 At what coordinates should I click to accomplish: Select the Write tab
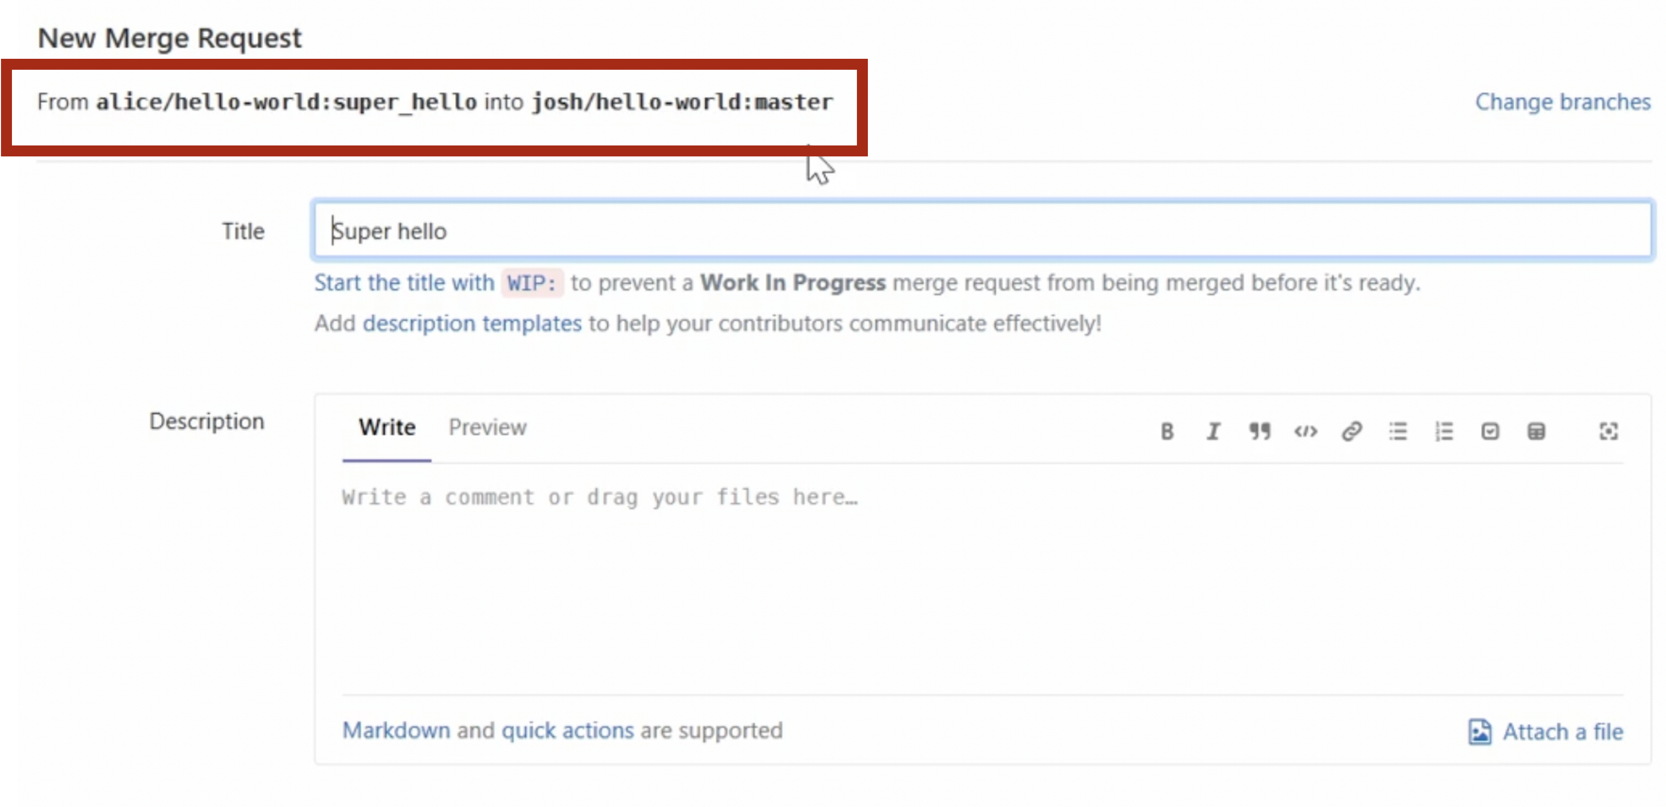tap(387, 427)
